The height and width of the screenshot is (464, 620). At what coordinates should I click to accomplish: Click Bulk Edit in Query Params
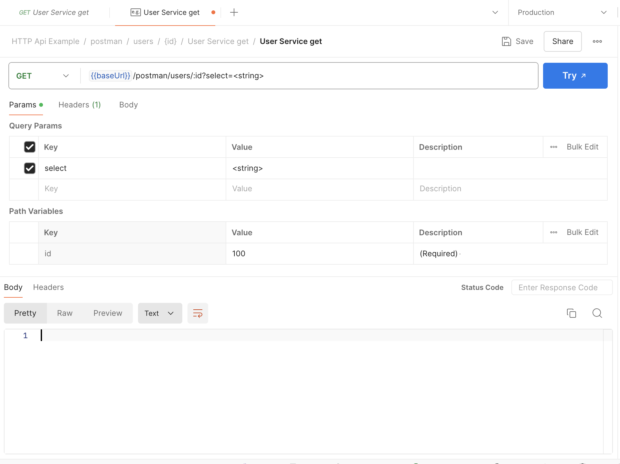click(582, 147)
